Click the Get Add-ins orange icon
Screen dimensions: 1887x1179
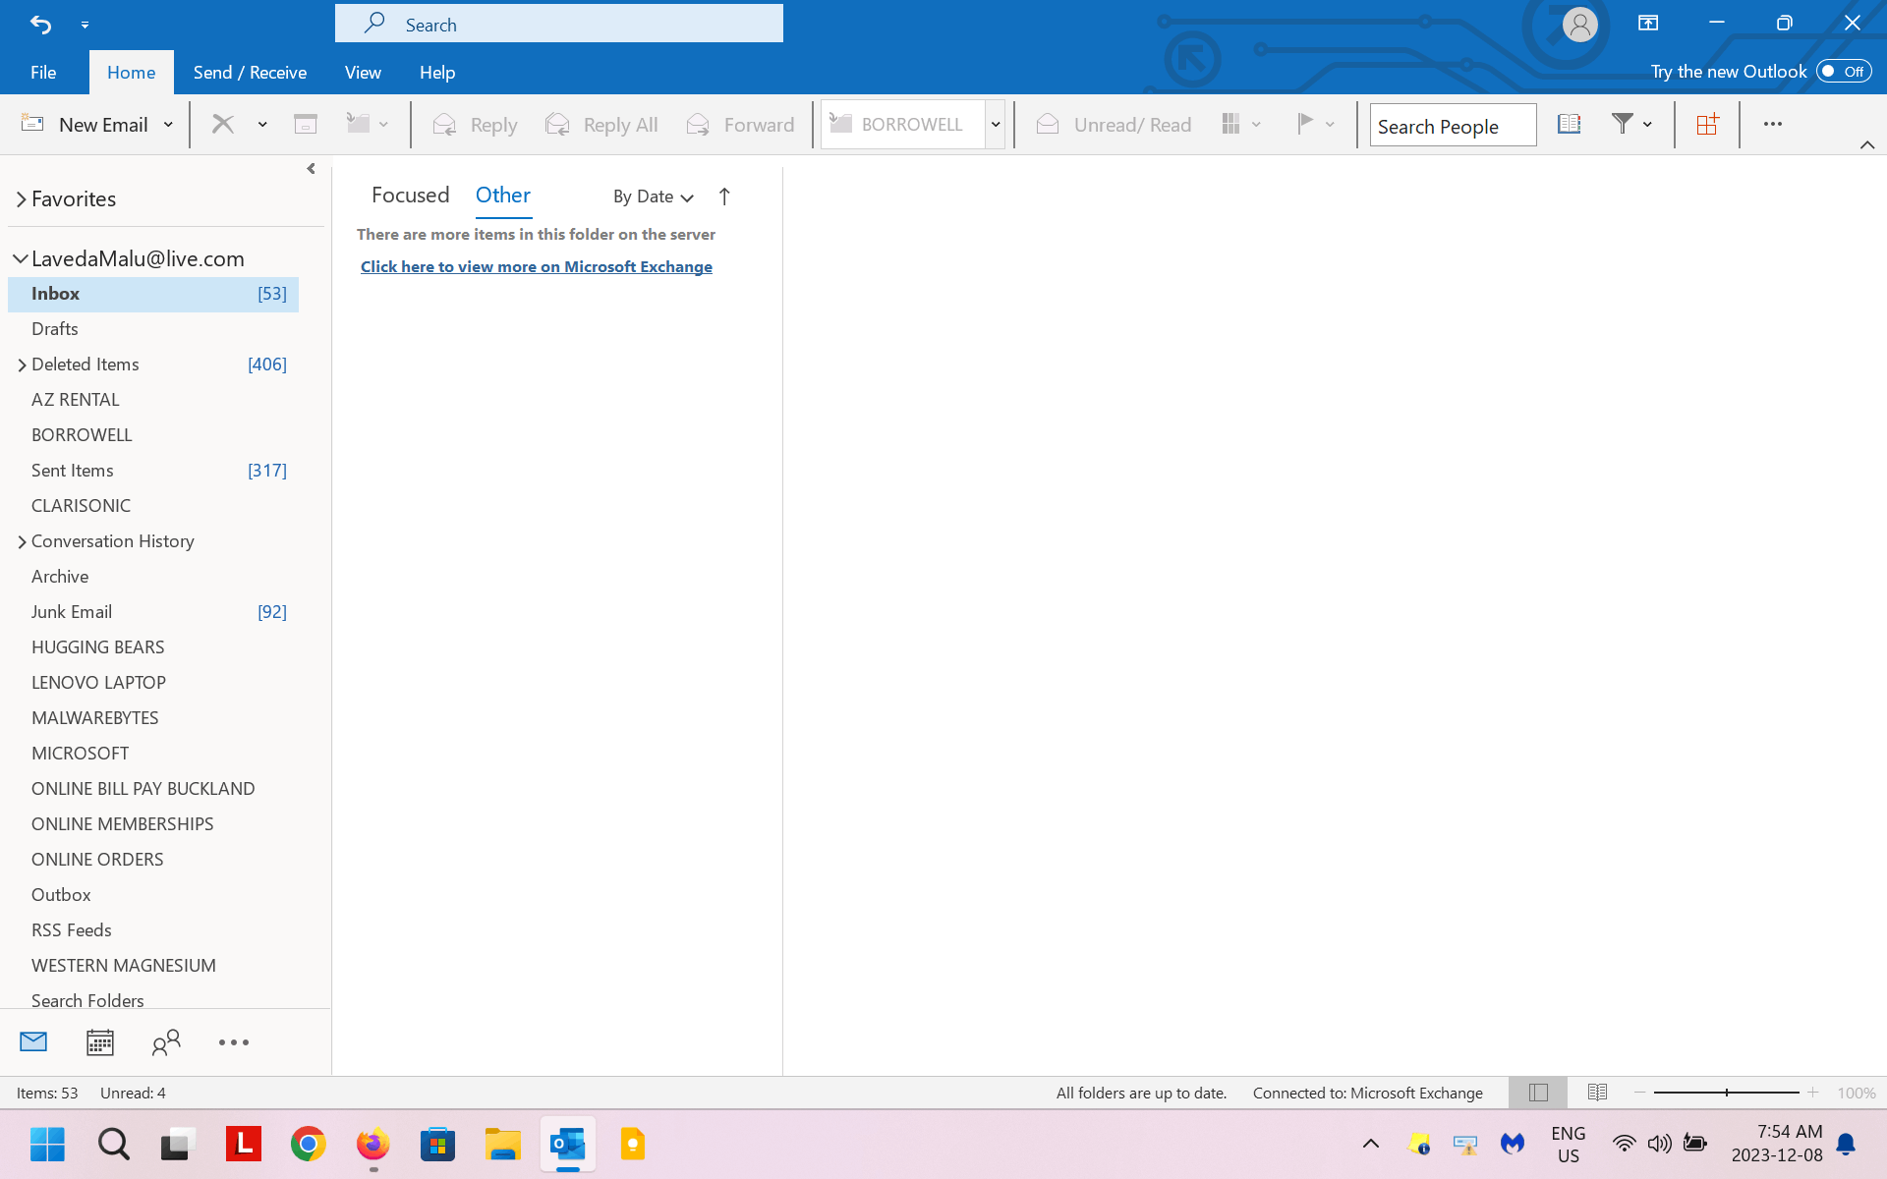click(1707, 124)
